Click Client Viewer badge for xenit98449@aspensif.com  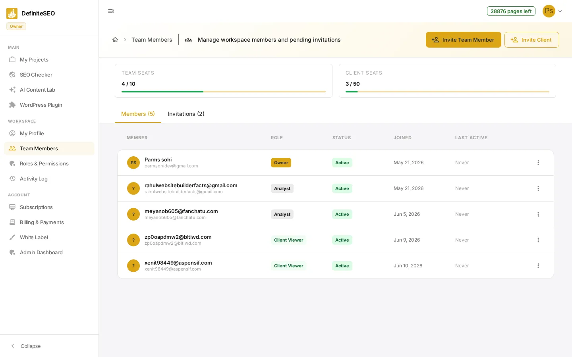click(288, 266)
